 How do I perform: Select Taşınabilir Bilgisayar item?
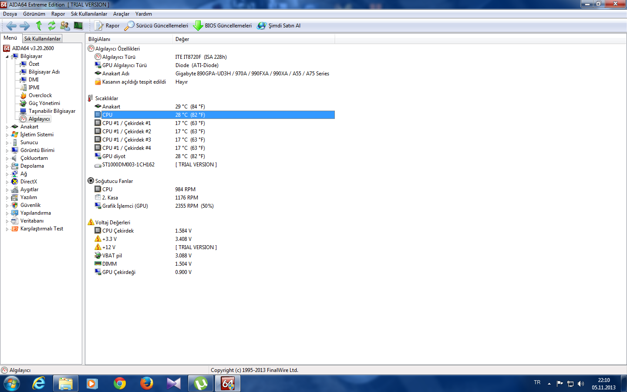tap(52, 111)
